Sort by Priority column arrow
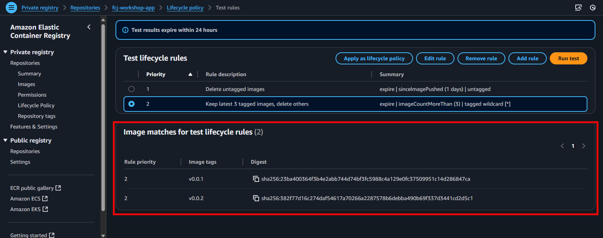603x238 pixels. coord(190,74)
